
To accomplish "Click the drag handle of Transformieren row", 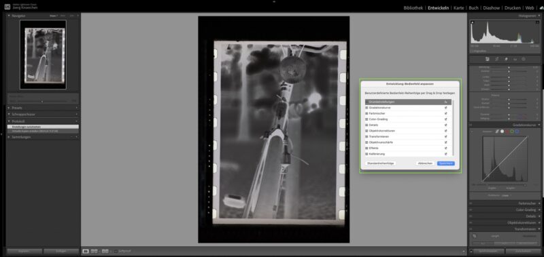I will (367, 136).
